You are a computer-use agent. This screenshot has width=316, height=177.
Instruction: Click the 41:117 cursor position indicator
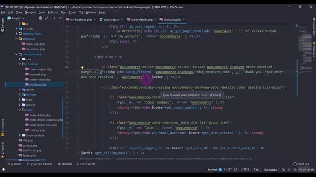coord(228,170)
